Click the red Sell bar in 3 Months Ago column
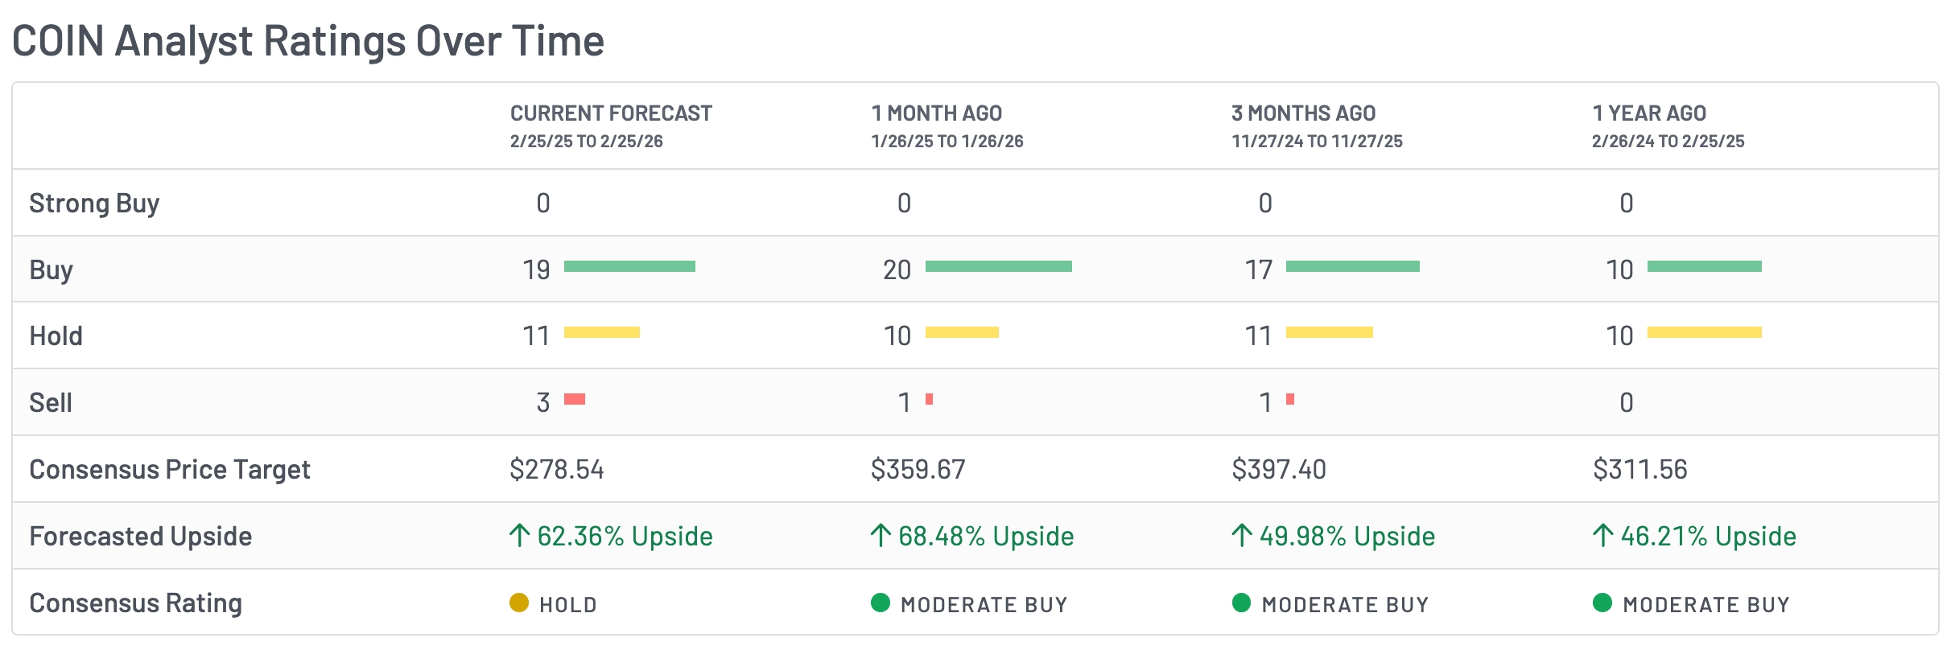Image resolution: width=1951 pixels, height=646 pixels. tap(1290, 399)
